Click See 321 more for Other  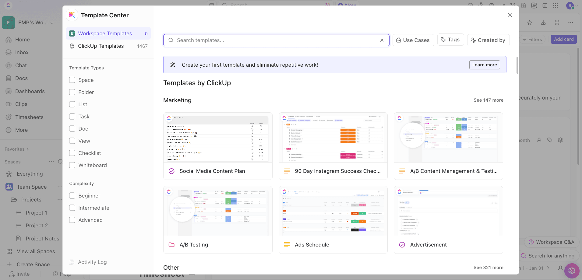click(488, 268)
